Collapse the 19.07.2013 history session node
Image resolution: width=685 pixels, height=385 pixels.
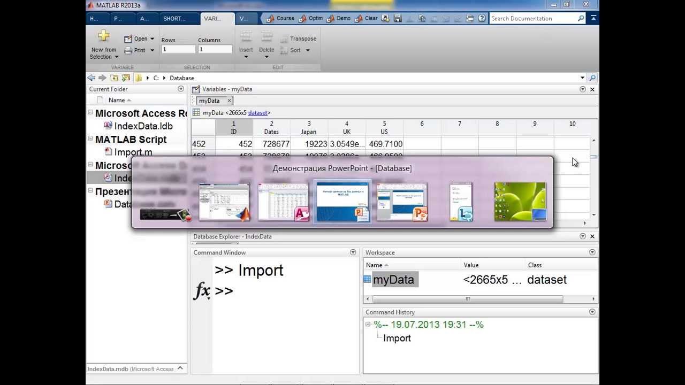(368, 325)
